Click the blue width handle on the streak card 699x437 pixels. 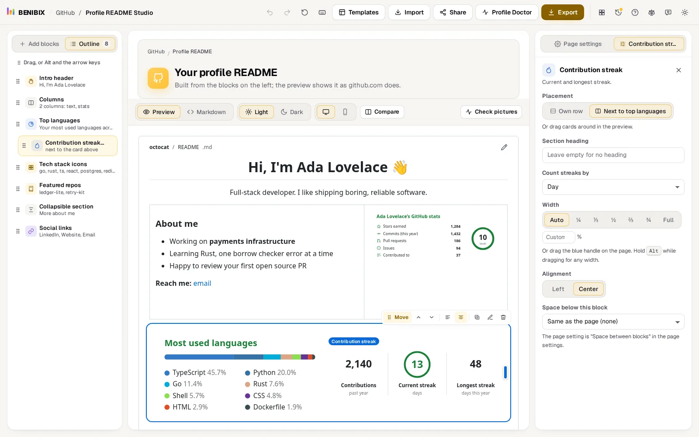505,372
